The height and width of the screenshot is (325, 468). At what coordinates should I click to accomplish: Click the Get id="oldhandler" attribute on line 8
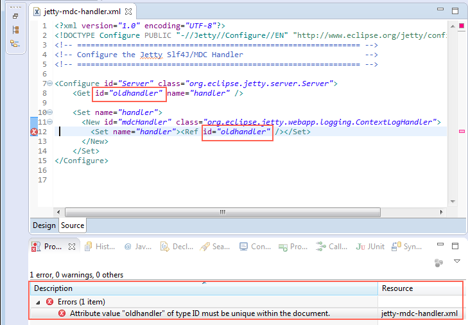pos(129,93)
